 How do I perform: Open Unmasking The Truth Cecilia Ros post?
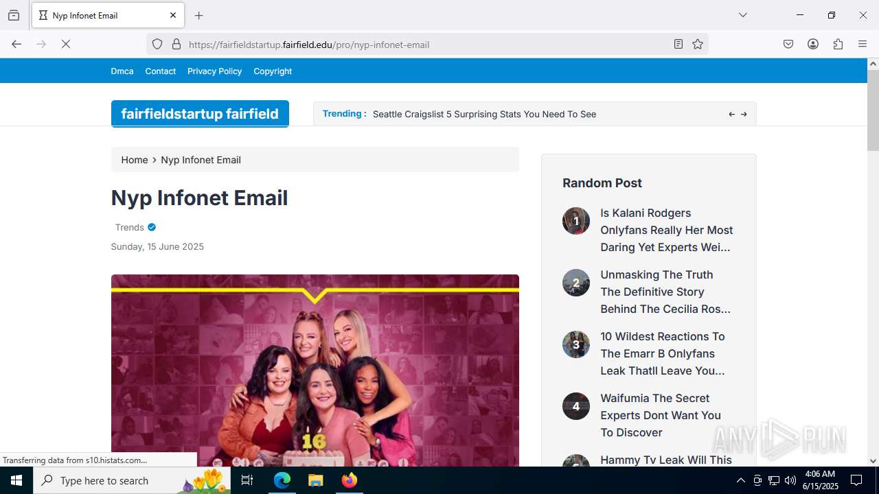click(665, 292)
